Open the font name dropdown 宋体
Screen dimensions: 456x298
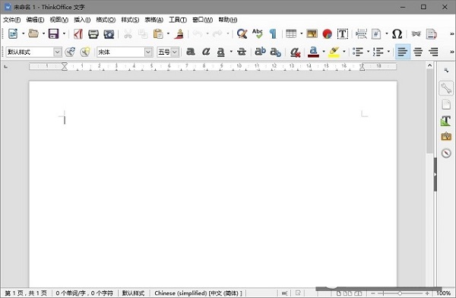click(148, 52)
